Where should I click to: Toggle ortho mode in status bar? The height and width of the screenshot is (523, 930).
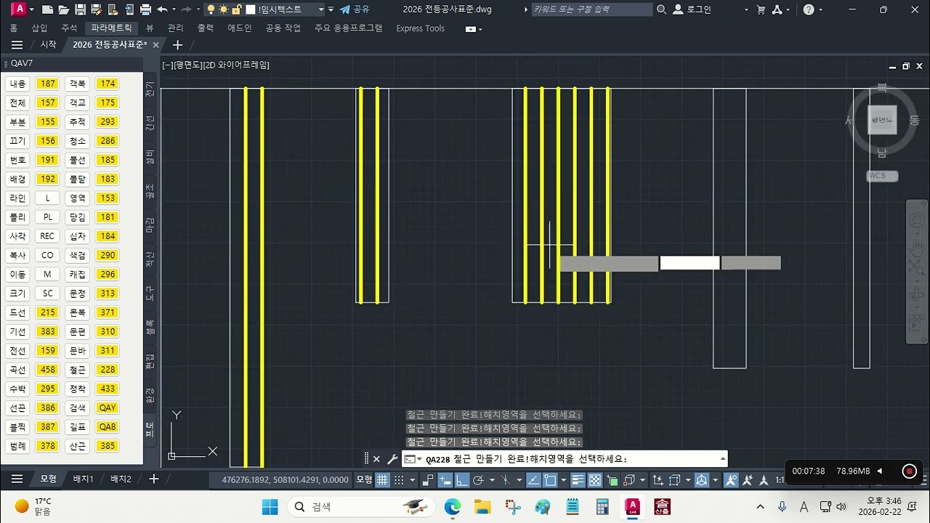pos(461,480)
